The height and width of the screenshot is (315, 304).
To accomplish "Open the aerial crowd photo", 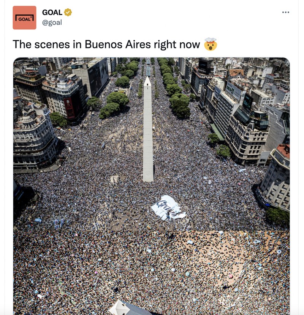I will click(152, 186).
